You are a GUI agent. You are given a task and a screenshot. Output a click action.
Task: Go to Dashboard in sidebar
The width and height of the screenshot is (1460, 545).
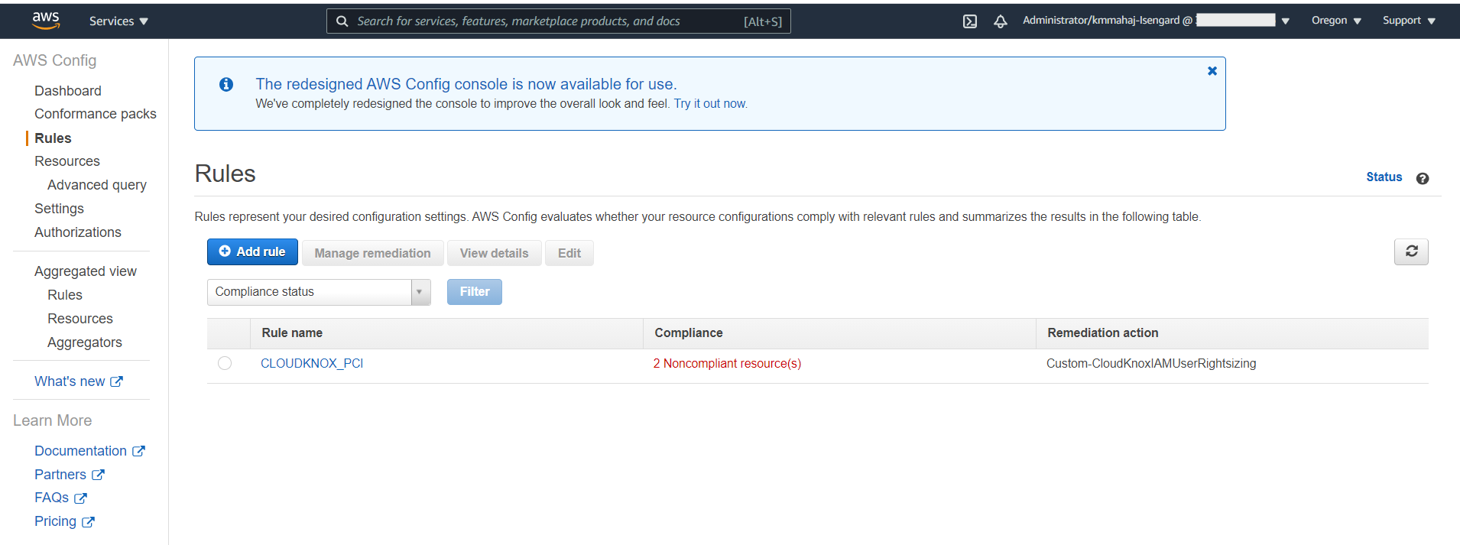pos(67,91)
